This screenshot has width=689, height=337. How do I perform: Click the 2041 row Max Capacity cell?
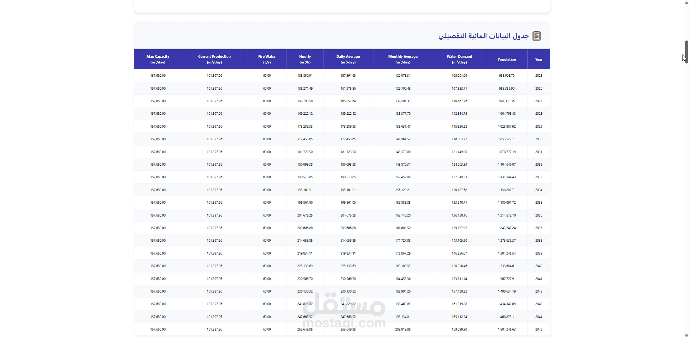(158, 279)
